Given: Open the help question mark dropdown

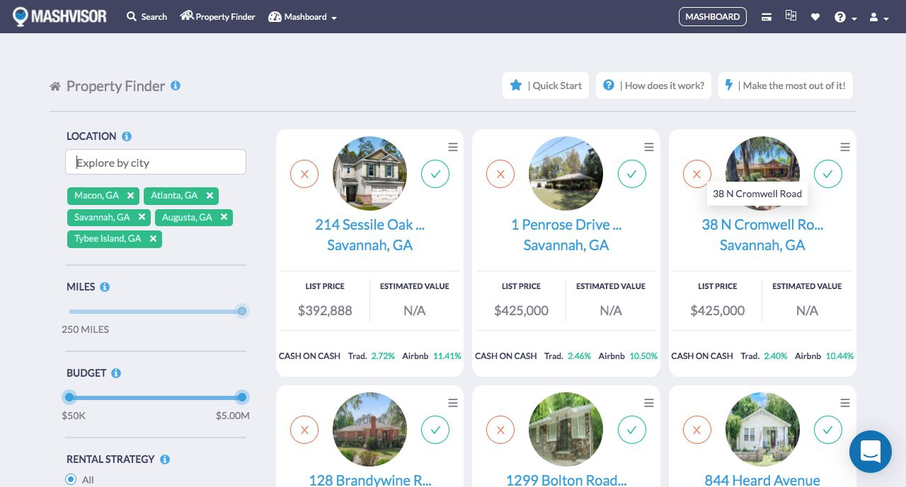Looking at the screenshot, I should click(x=842, y=16).
